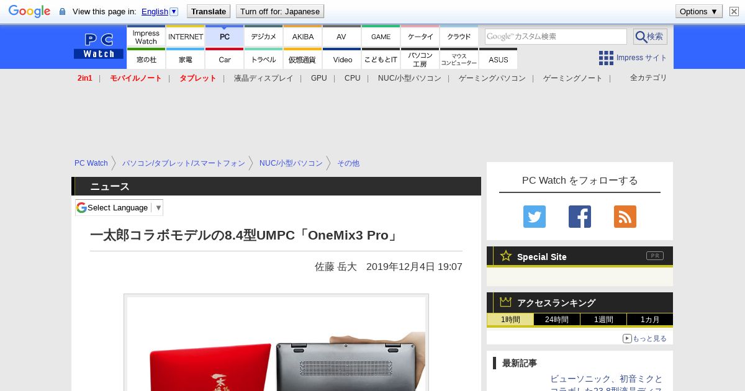Open the GAME tab
Screen dimensions: 745x391
click(381, 36)
